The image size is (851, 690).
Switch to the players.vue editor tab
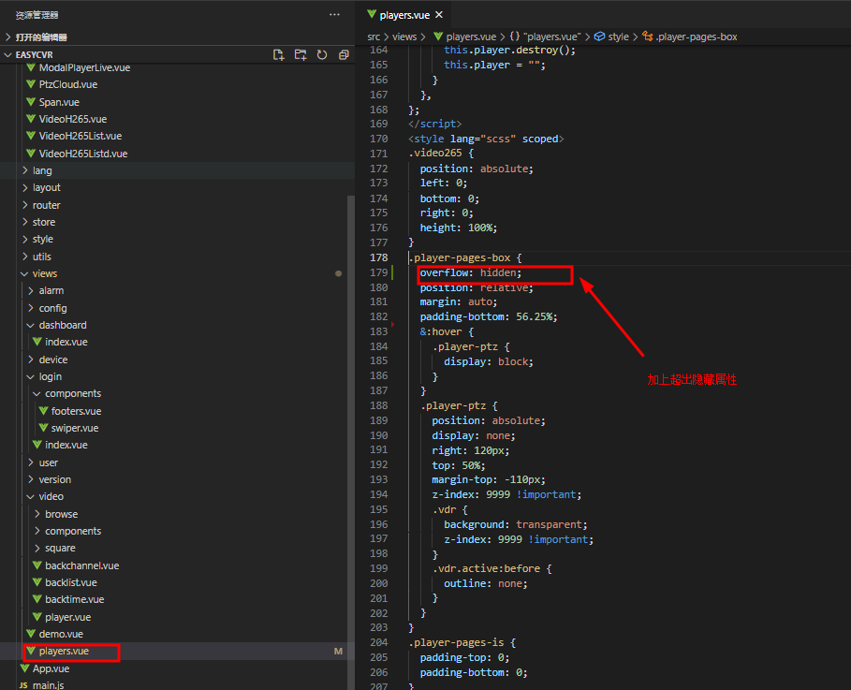[x=404, y=15]
